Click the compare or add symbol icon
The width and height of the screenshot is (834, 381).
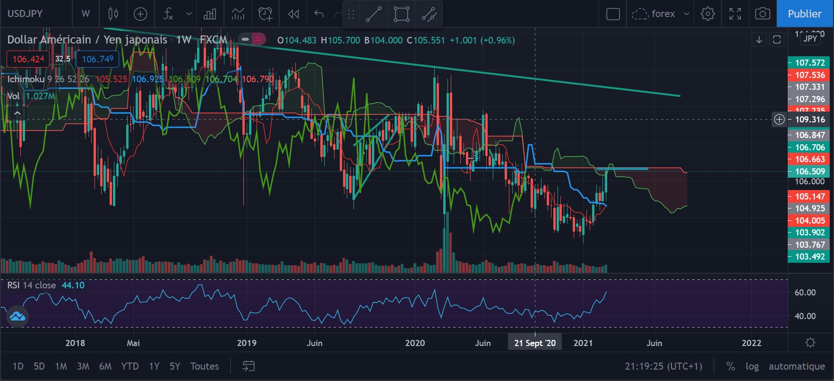(x=140, y=14)
